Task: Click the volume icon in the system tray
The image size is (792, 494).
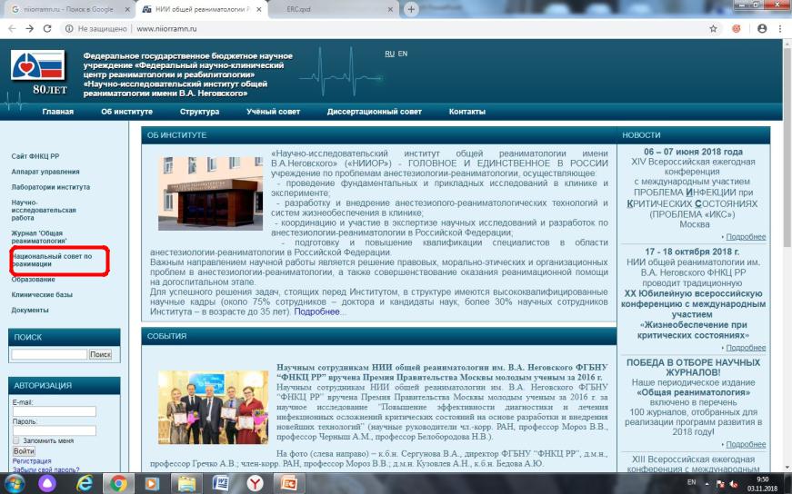Action: 734,484
